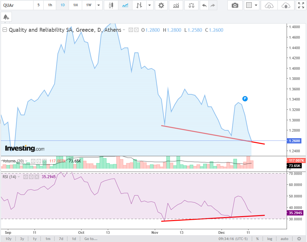Screen dimensions: 307x242
Task: Toggle log scale at bottom right
Action: (x=270, y=239)
